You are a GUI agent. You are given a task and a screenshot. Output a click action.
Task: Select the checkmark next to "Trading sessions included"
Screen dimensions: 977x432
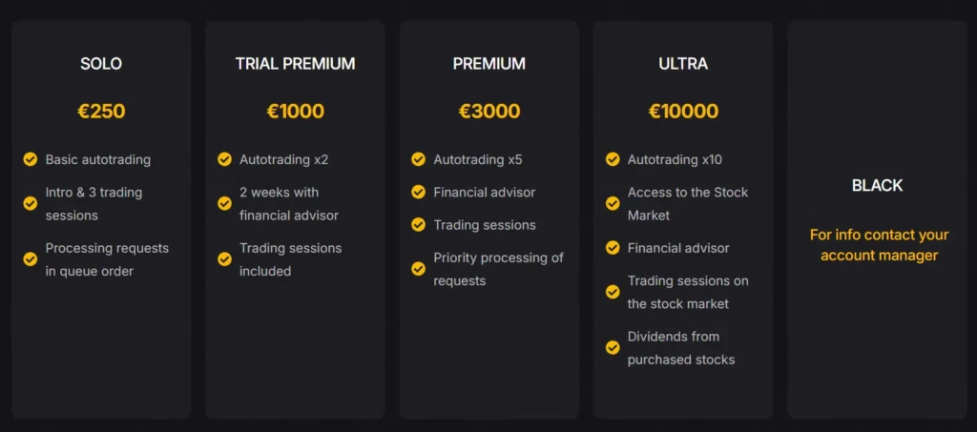click(x=224, y=259)
